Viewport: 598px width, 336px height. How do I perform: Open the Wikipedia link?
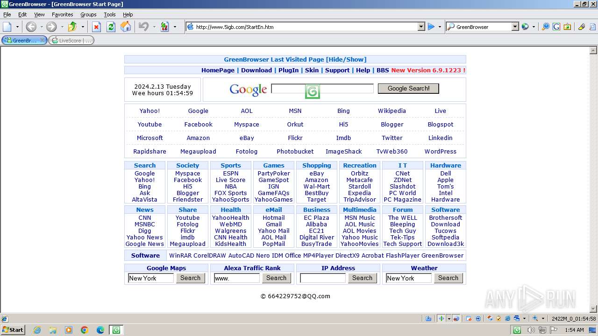point(392,111)
